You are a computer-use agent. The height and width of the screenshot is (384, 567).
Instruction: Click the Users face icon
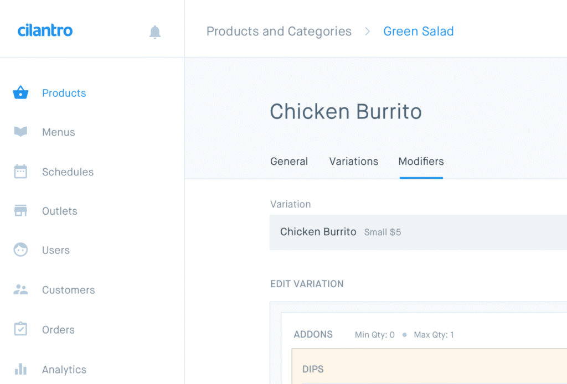click(20, 250)
